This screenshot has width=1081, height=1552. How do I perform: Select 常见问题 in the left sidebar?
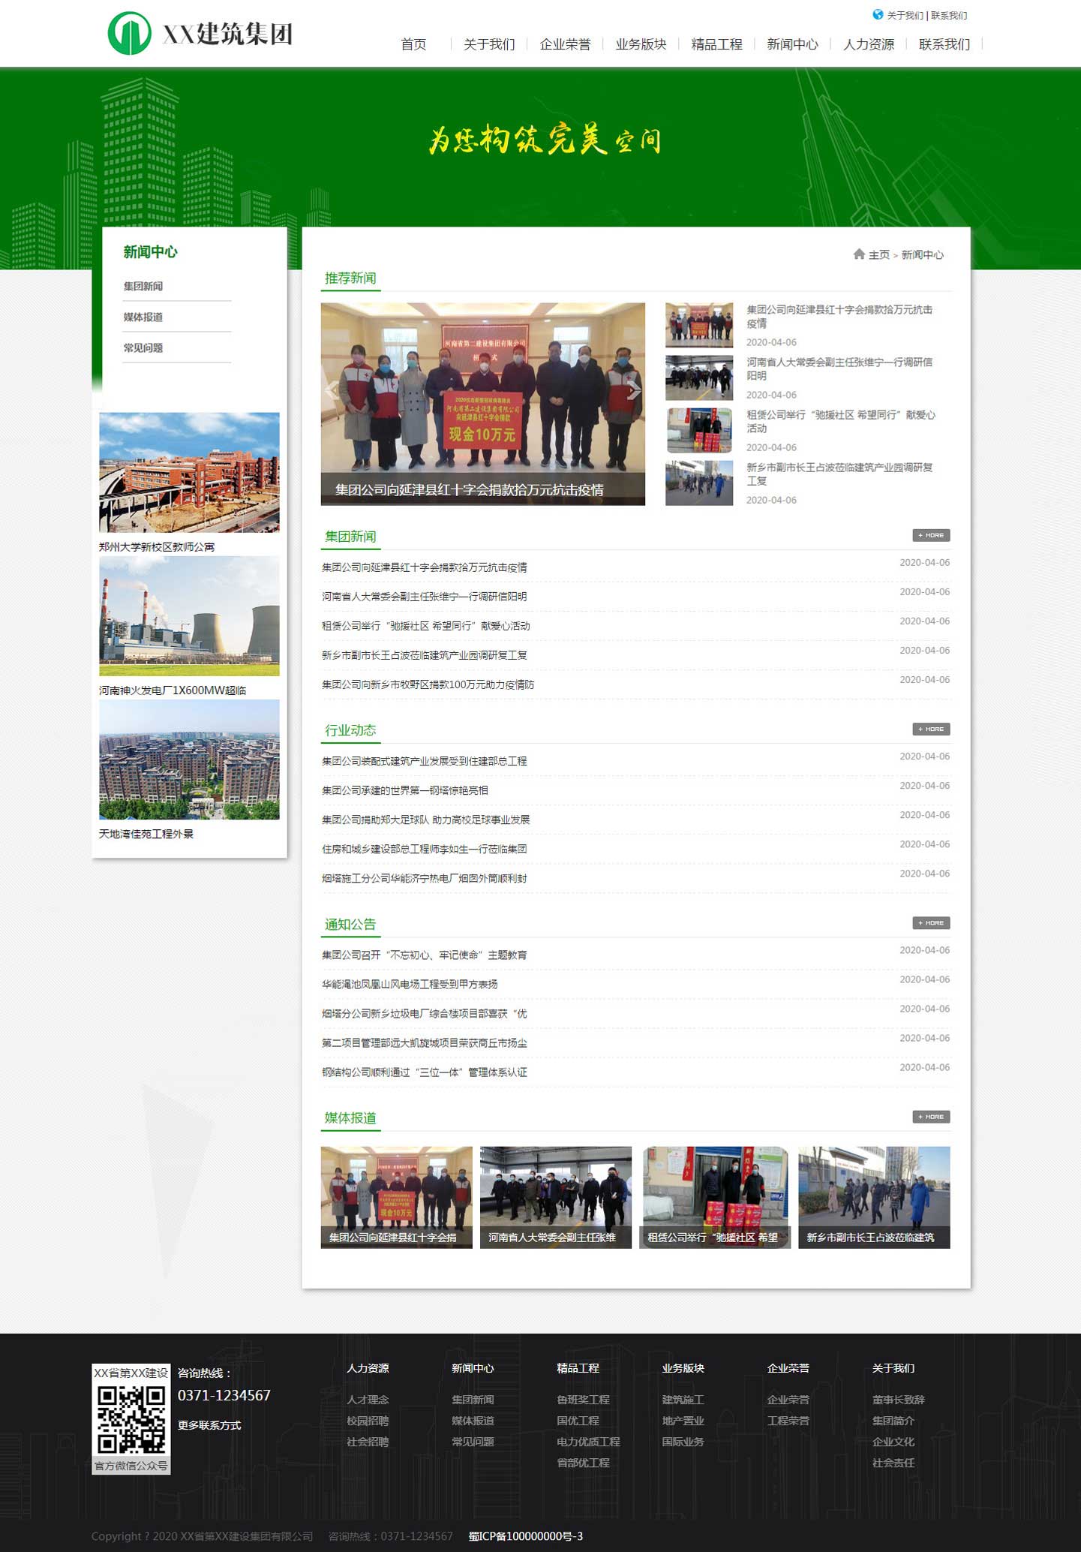pyautogui.click(x=143, y=347)
